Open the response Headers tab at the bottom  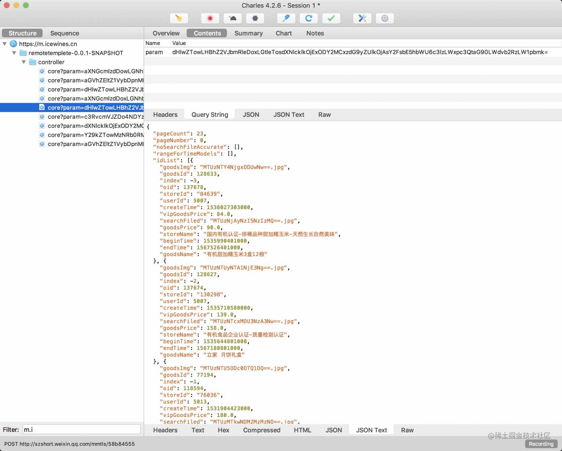coord(165,430)
